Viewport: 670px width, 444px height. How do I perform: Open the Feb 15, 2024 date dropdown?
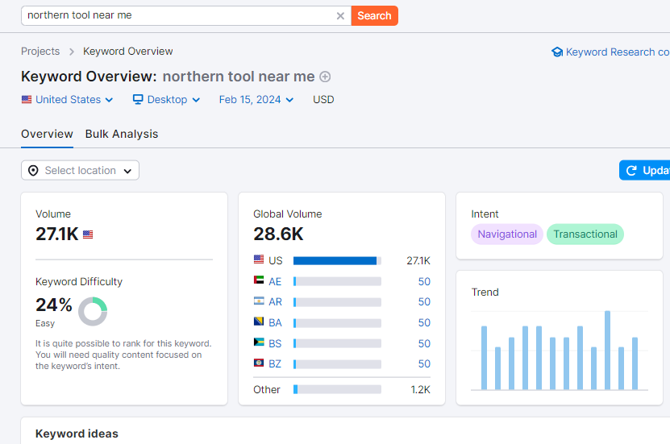click(x=256, y=99)
